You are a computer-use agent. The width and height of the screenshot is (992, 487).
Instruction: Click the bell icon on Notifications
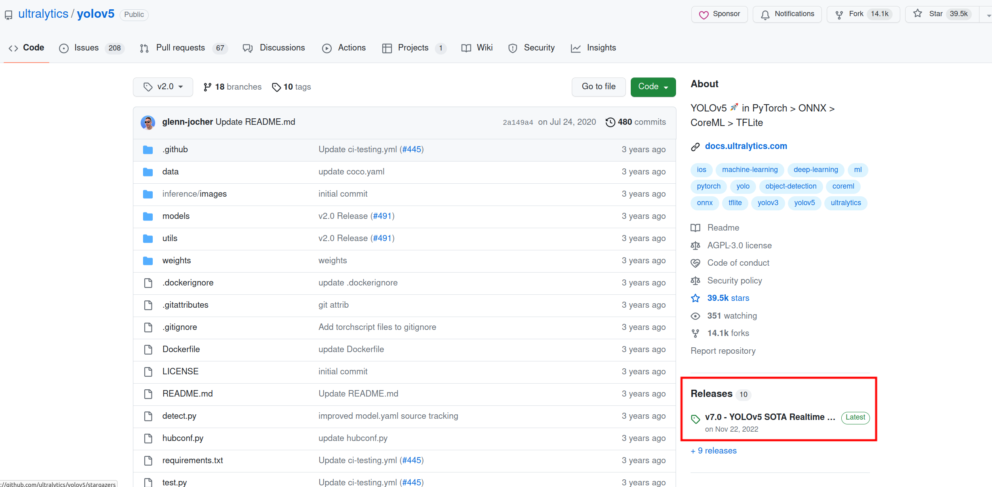click(765, 15)
